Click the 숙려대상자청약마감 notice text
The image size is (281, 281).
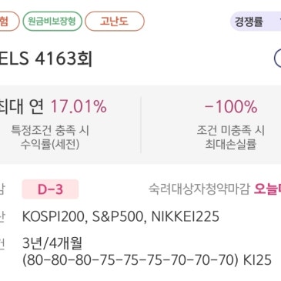point(199,189)
